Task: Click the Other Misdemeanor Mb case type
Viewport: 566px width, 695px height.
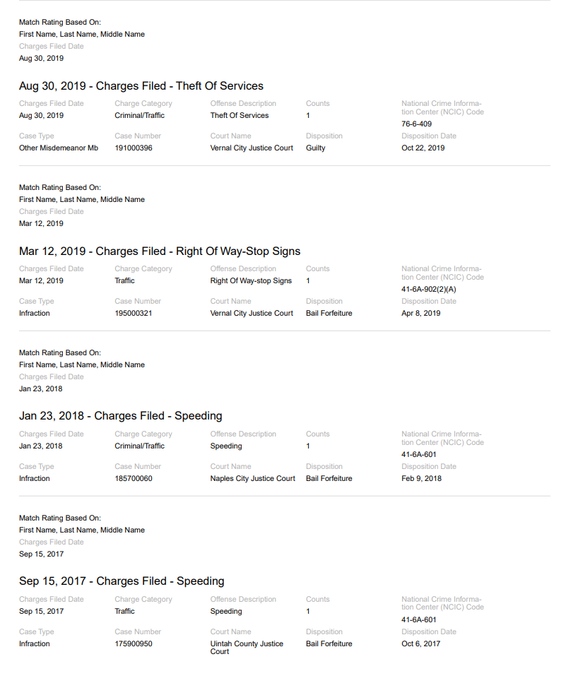Action: click(x=59, y=148)
